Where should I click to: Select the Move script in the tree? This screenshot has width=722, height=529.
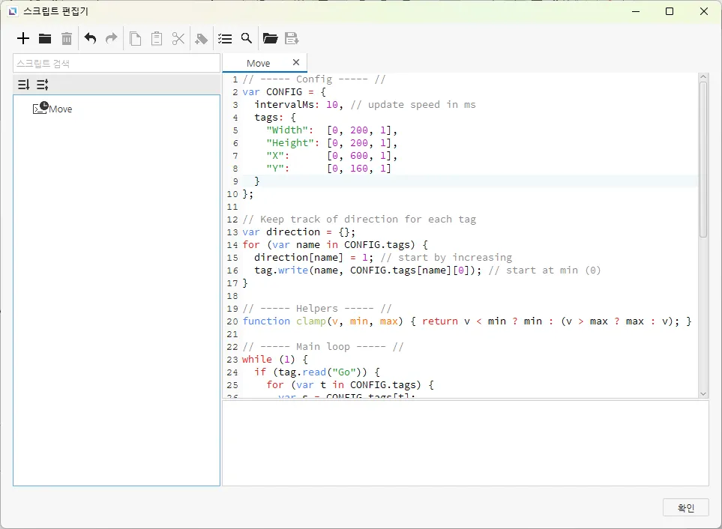click(60, 109)
